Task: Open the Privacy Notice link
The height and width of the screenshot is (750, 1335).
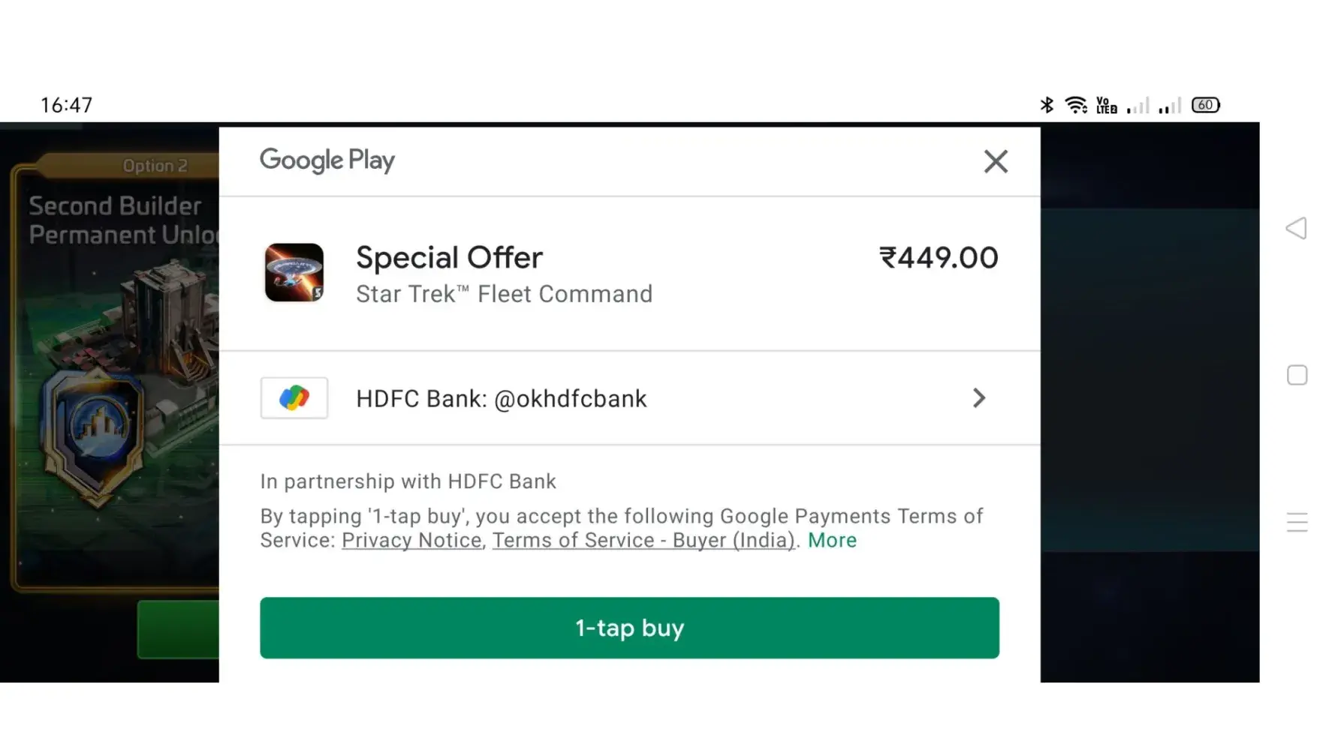Action: click(x=411, y=541)
